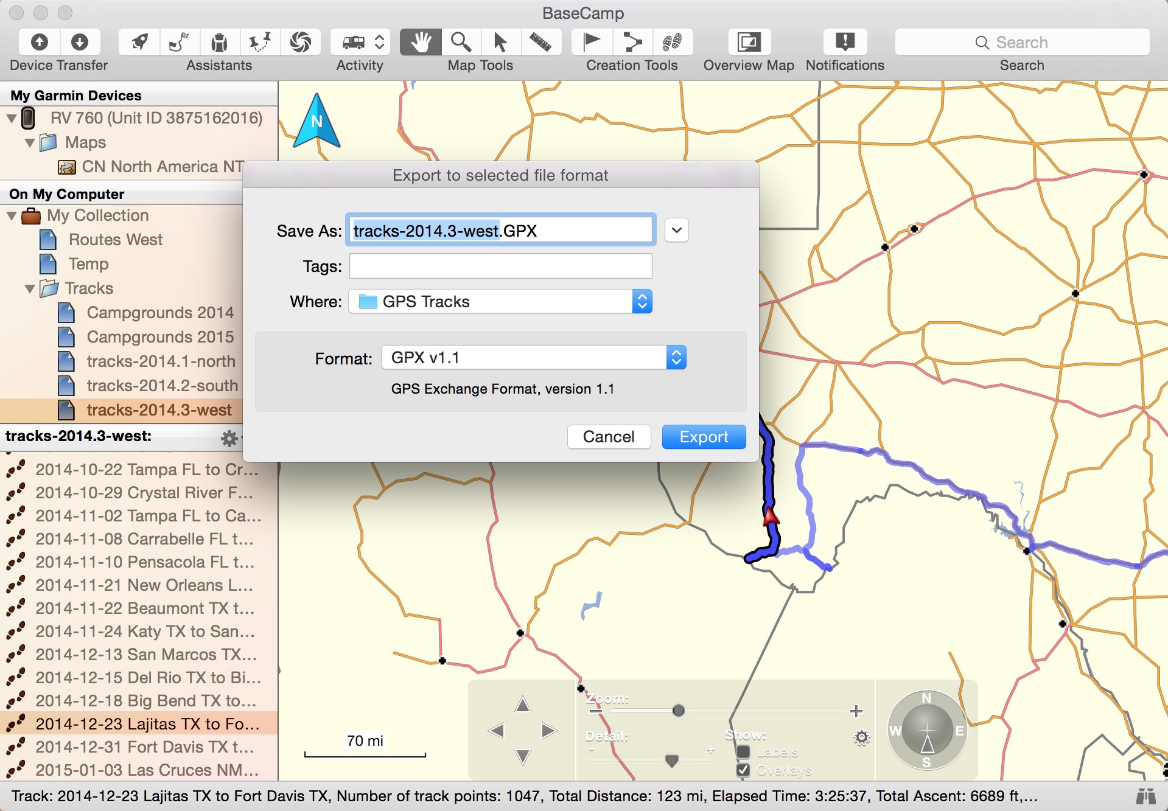Screen dimensions: 1168x811
Task: Toggle the Overlays checkbox
Action: click(743, 770)
